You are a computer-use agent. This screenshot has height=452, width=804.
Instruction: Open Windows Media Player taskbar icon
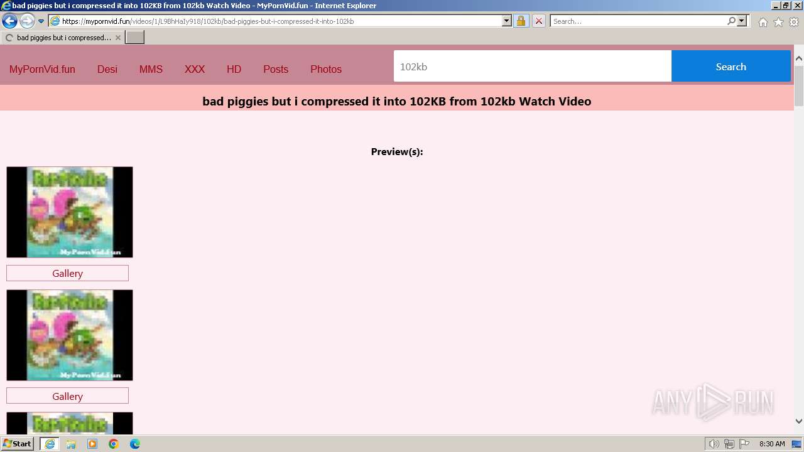pyautogui.click(x=92, y=444)
